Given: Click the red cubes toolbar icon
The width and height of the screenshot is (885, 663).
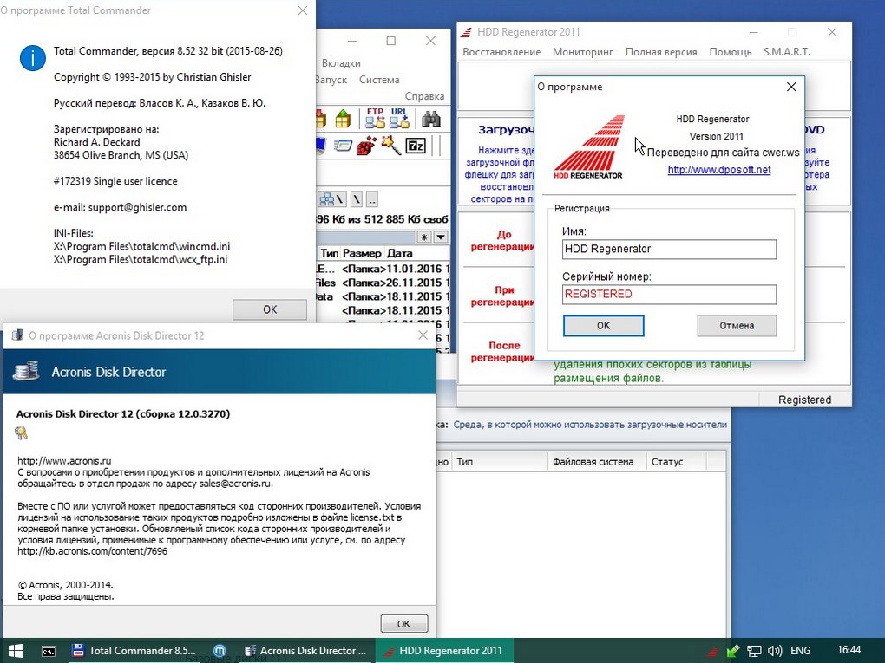Looking at the screenshot, I should [x=367, y=146].
